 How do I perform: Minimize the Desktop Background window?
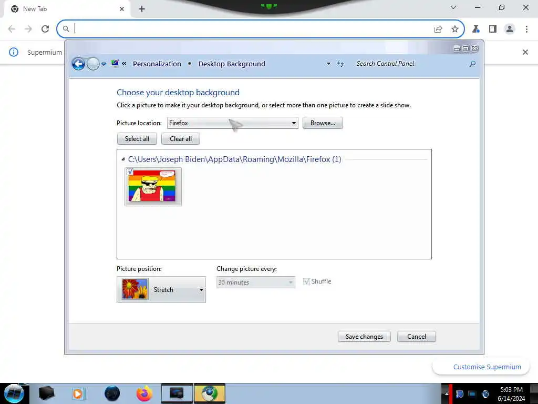pos(457,49)
